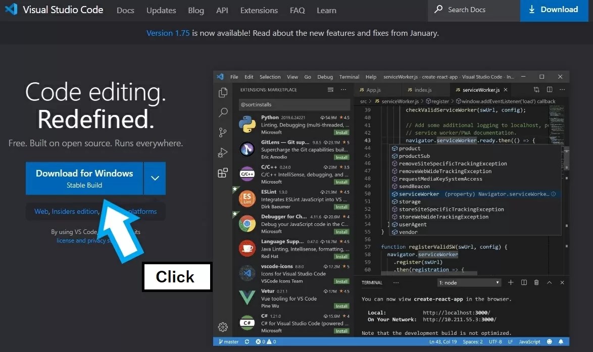The height and width of the screenshot is (352, 593).
Task: Toggle maximize of the terminal panel
Action: click(x=550, y=282)
